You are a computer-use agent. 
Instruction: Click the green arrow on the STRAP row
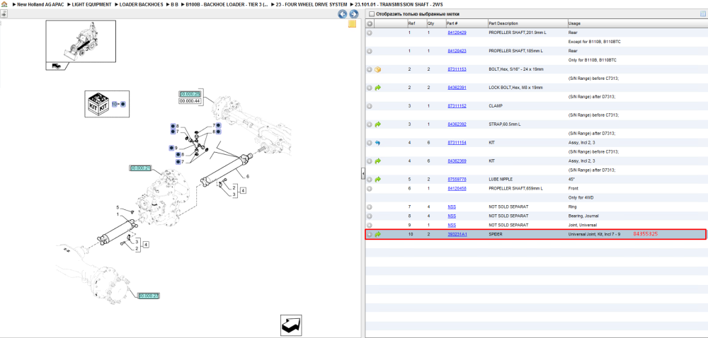378,124
